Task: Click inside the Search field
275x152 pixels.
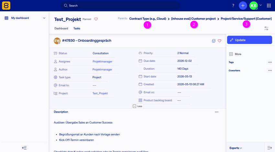Action: [120, 5]
